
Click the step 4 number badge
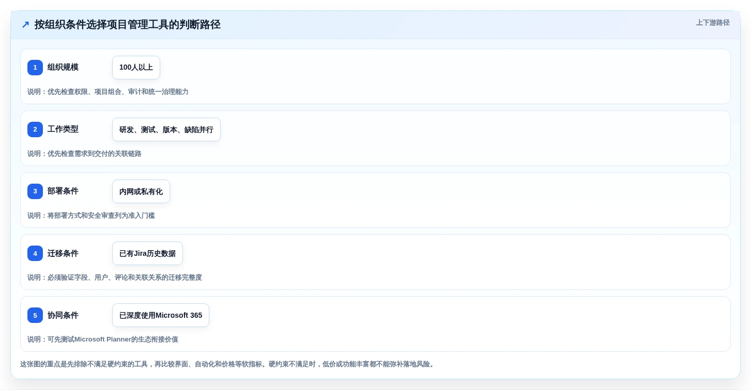(x=35, y=253)
